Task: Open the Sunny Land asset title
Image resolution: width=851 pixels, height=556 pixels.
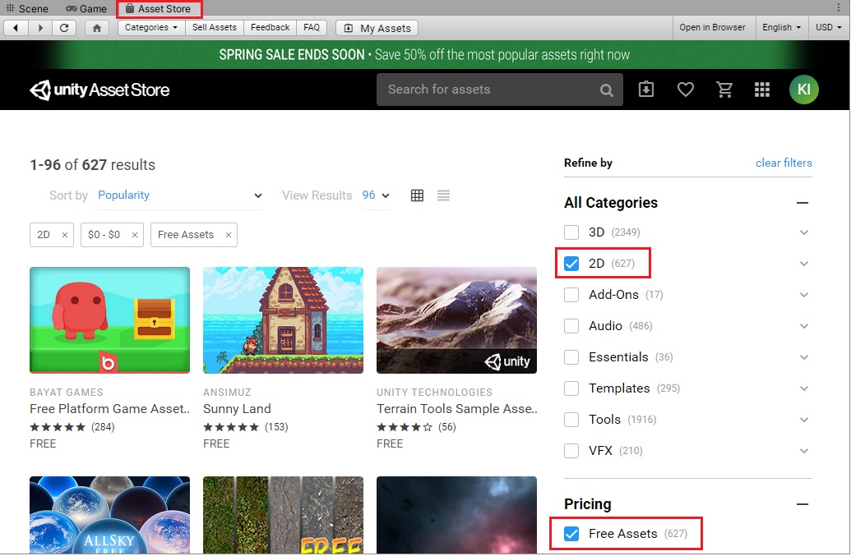Action: click(237, 409)
